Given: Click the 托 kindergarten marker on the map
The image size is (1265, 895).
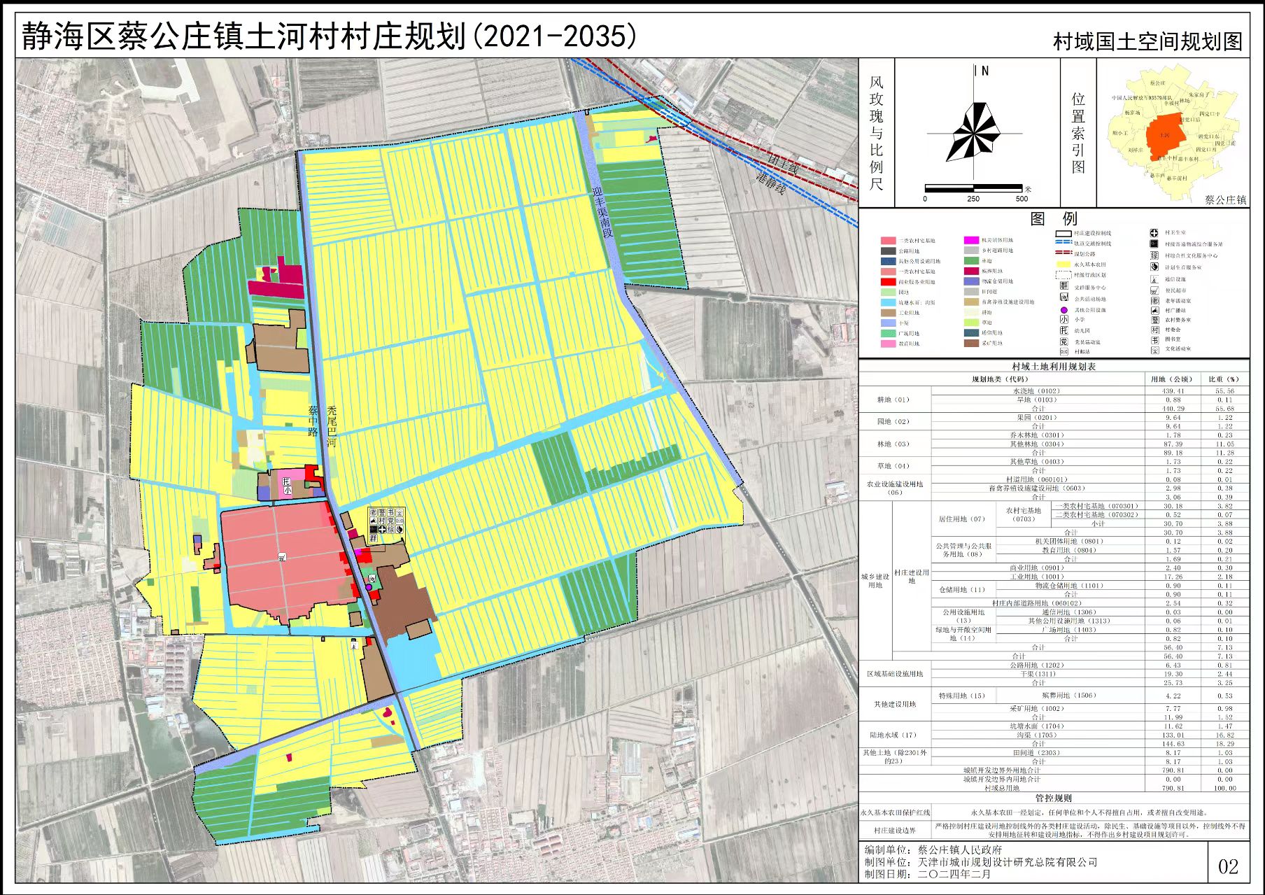Looking at the screenshot, I should (x=285, y=481).
